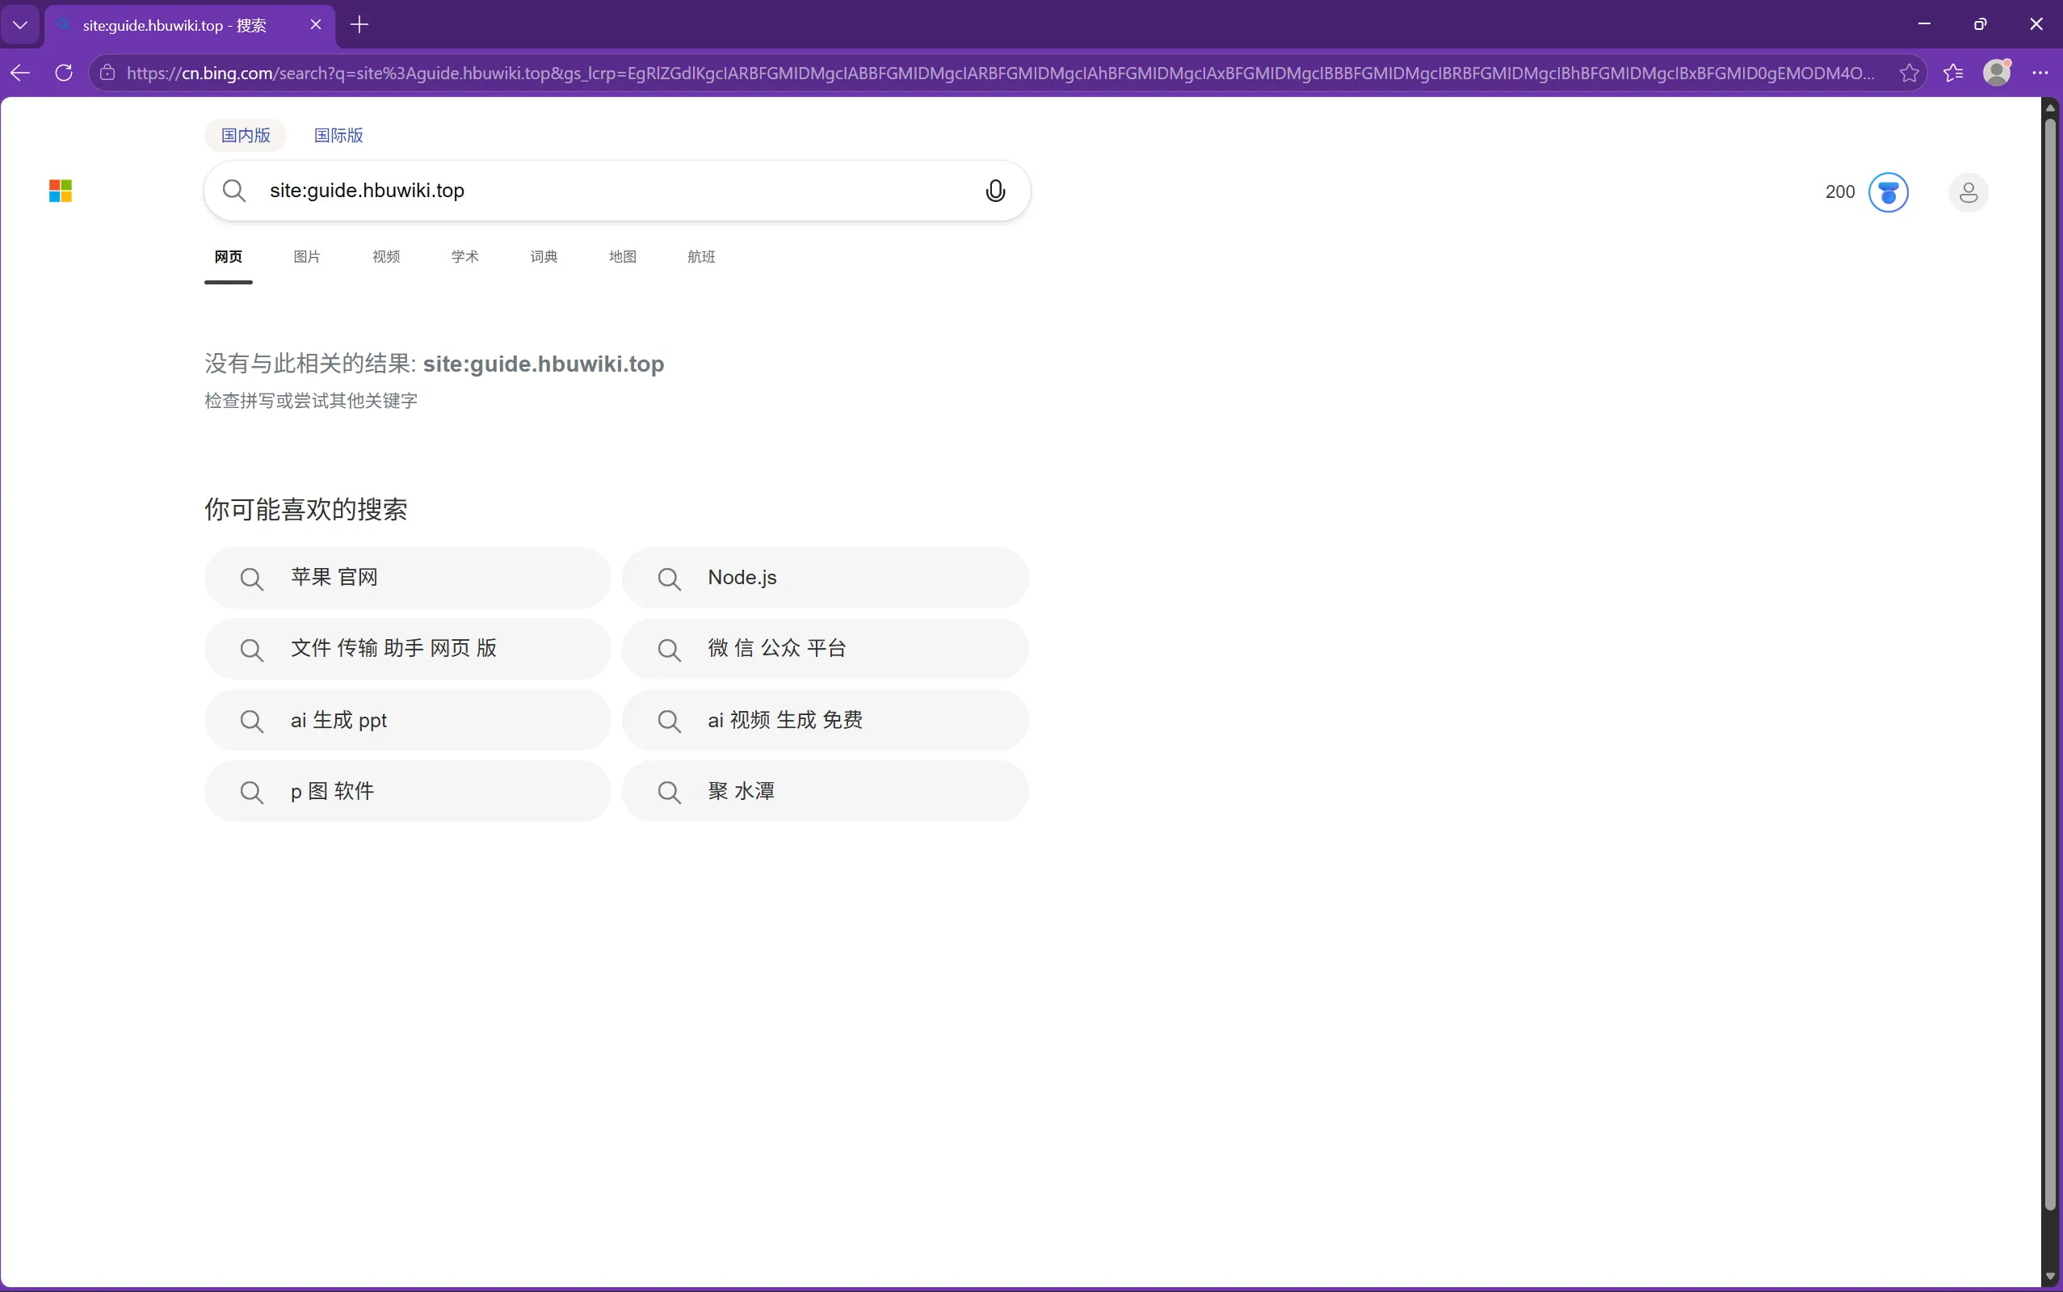The image size is (2063, 1292).
Task: Reload the page with refresh icon
Action: click(64, 73)
